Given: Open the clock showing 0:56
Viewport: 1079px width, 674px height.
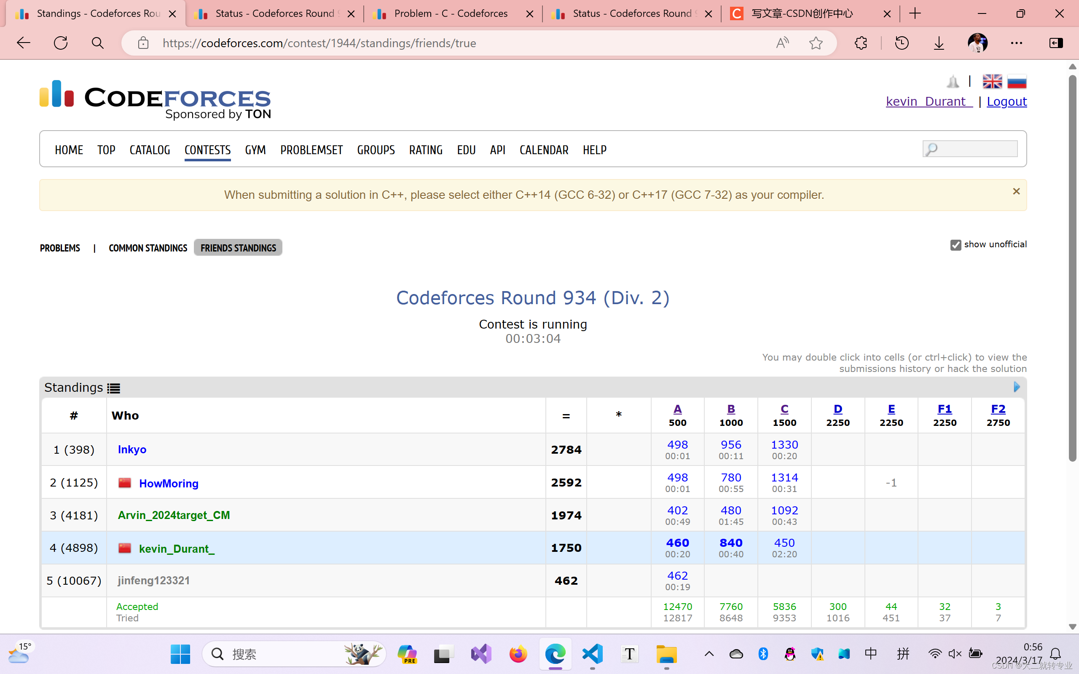Looking at the screenshot, I should (1033, 647).
